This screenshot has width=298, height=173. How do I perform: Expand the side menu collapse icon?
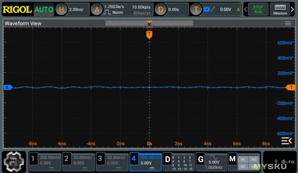coord(286,140)
